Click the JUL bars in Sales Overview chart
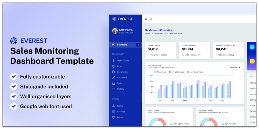Screen dimensions: 259x129 [198, 89]
